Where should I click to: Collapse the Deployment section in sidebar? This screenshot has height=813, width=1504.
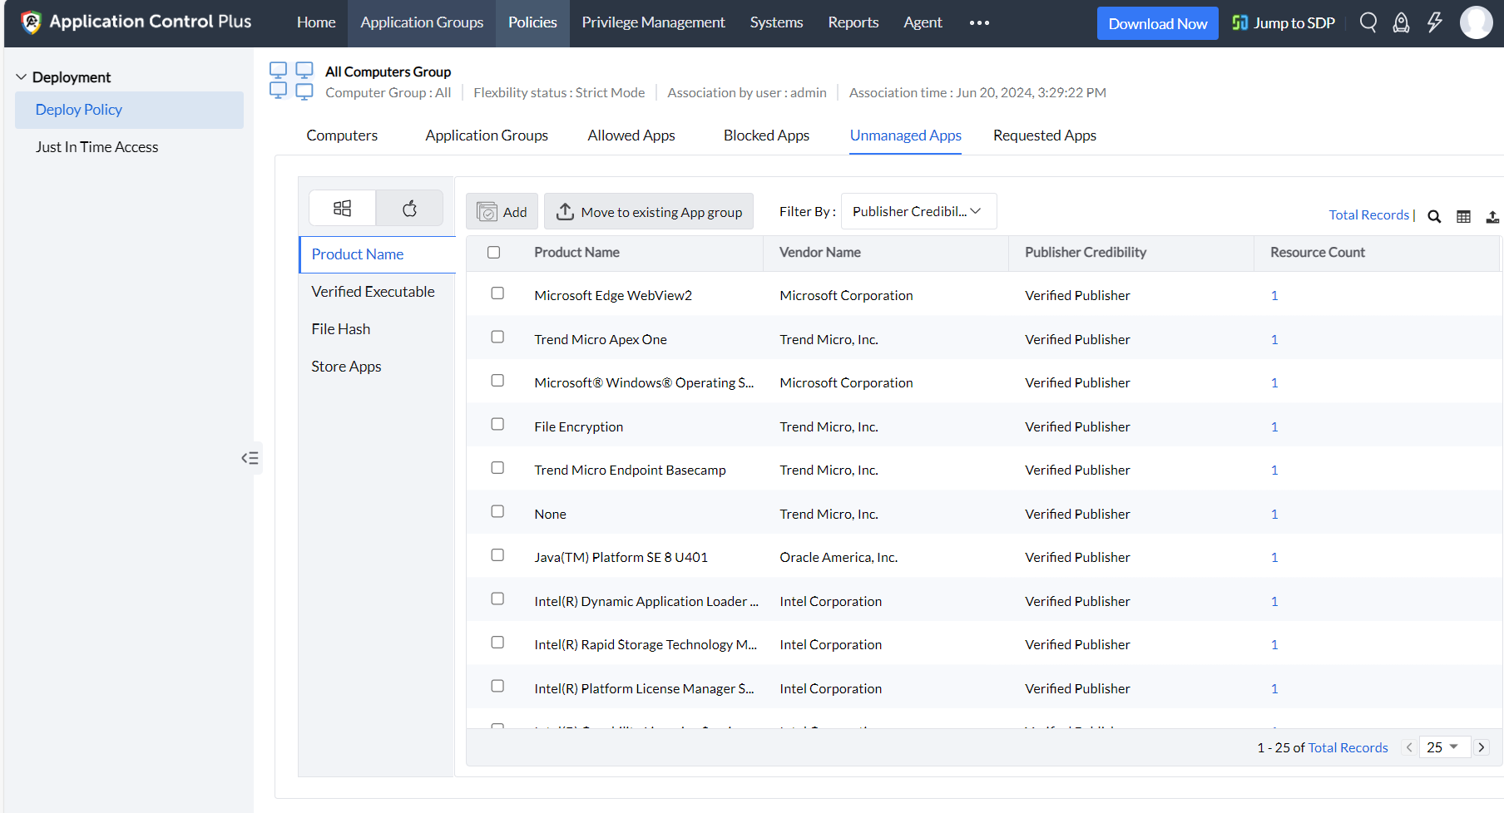tap(22, 77)
